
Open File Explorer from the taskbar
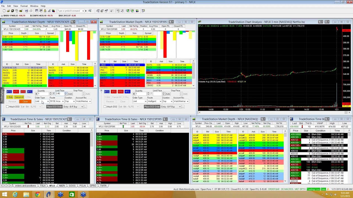tap(26, 195)
